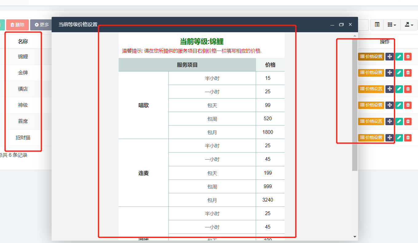This screenshot has height=243, width=418.
Task: Click the red trash icon for 招财猫 row
Action: [x=408, y=137]
